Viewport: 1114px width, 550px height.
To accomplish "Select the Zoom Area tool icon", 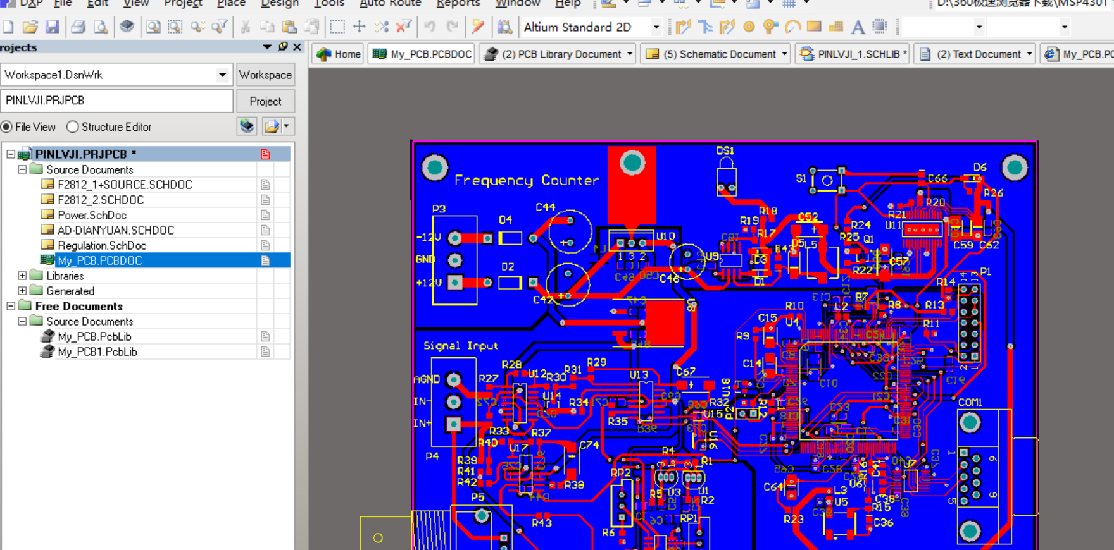I will coord(175,27).
